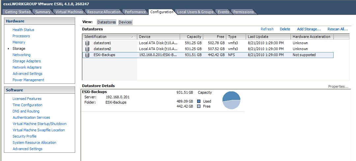The width and height of the screenshot is (356, 161).
Task: Click Add Storage link
Action: [x=309, y=29]
